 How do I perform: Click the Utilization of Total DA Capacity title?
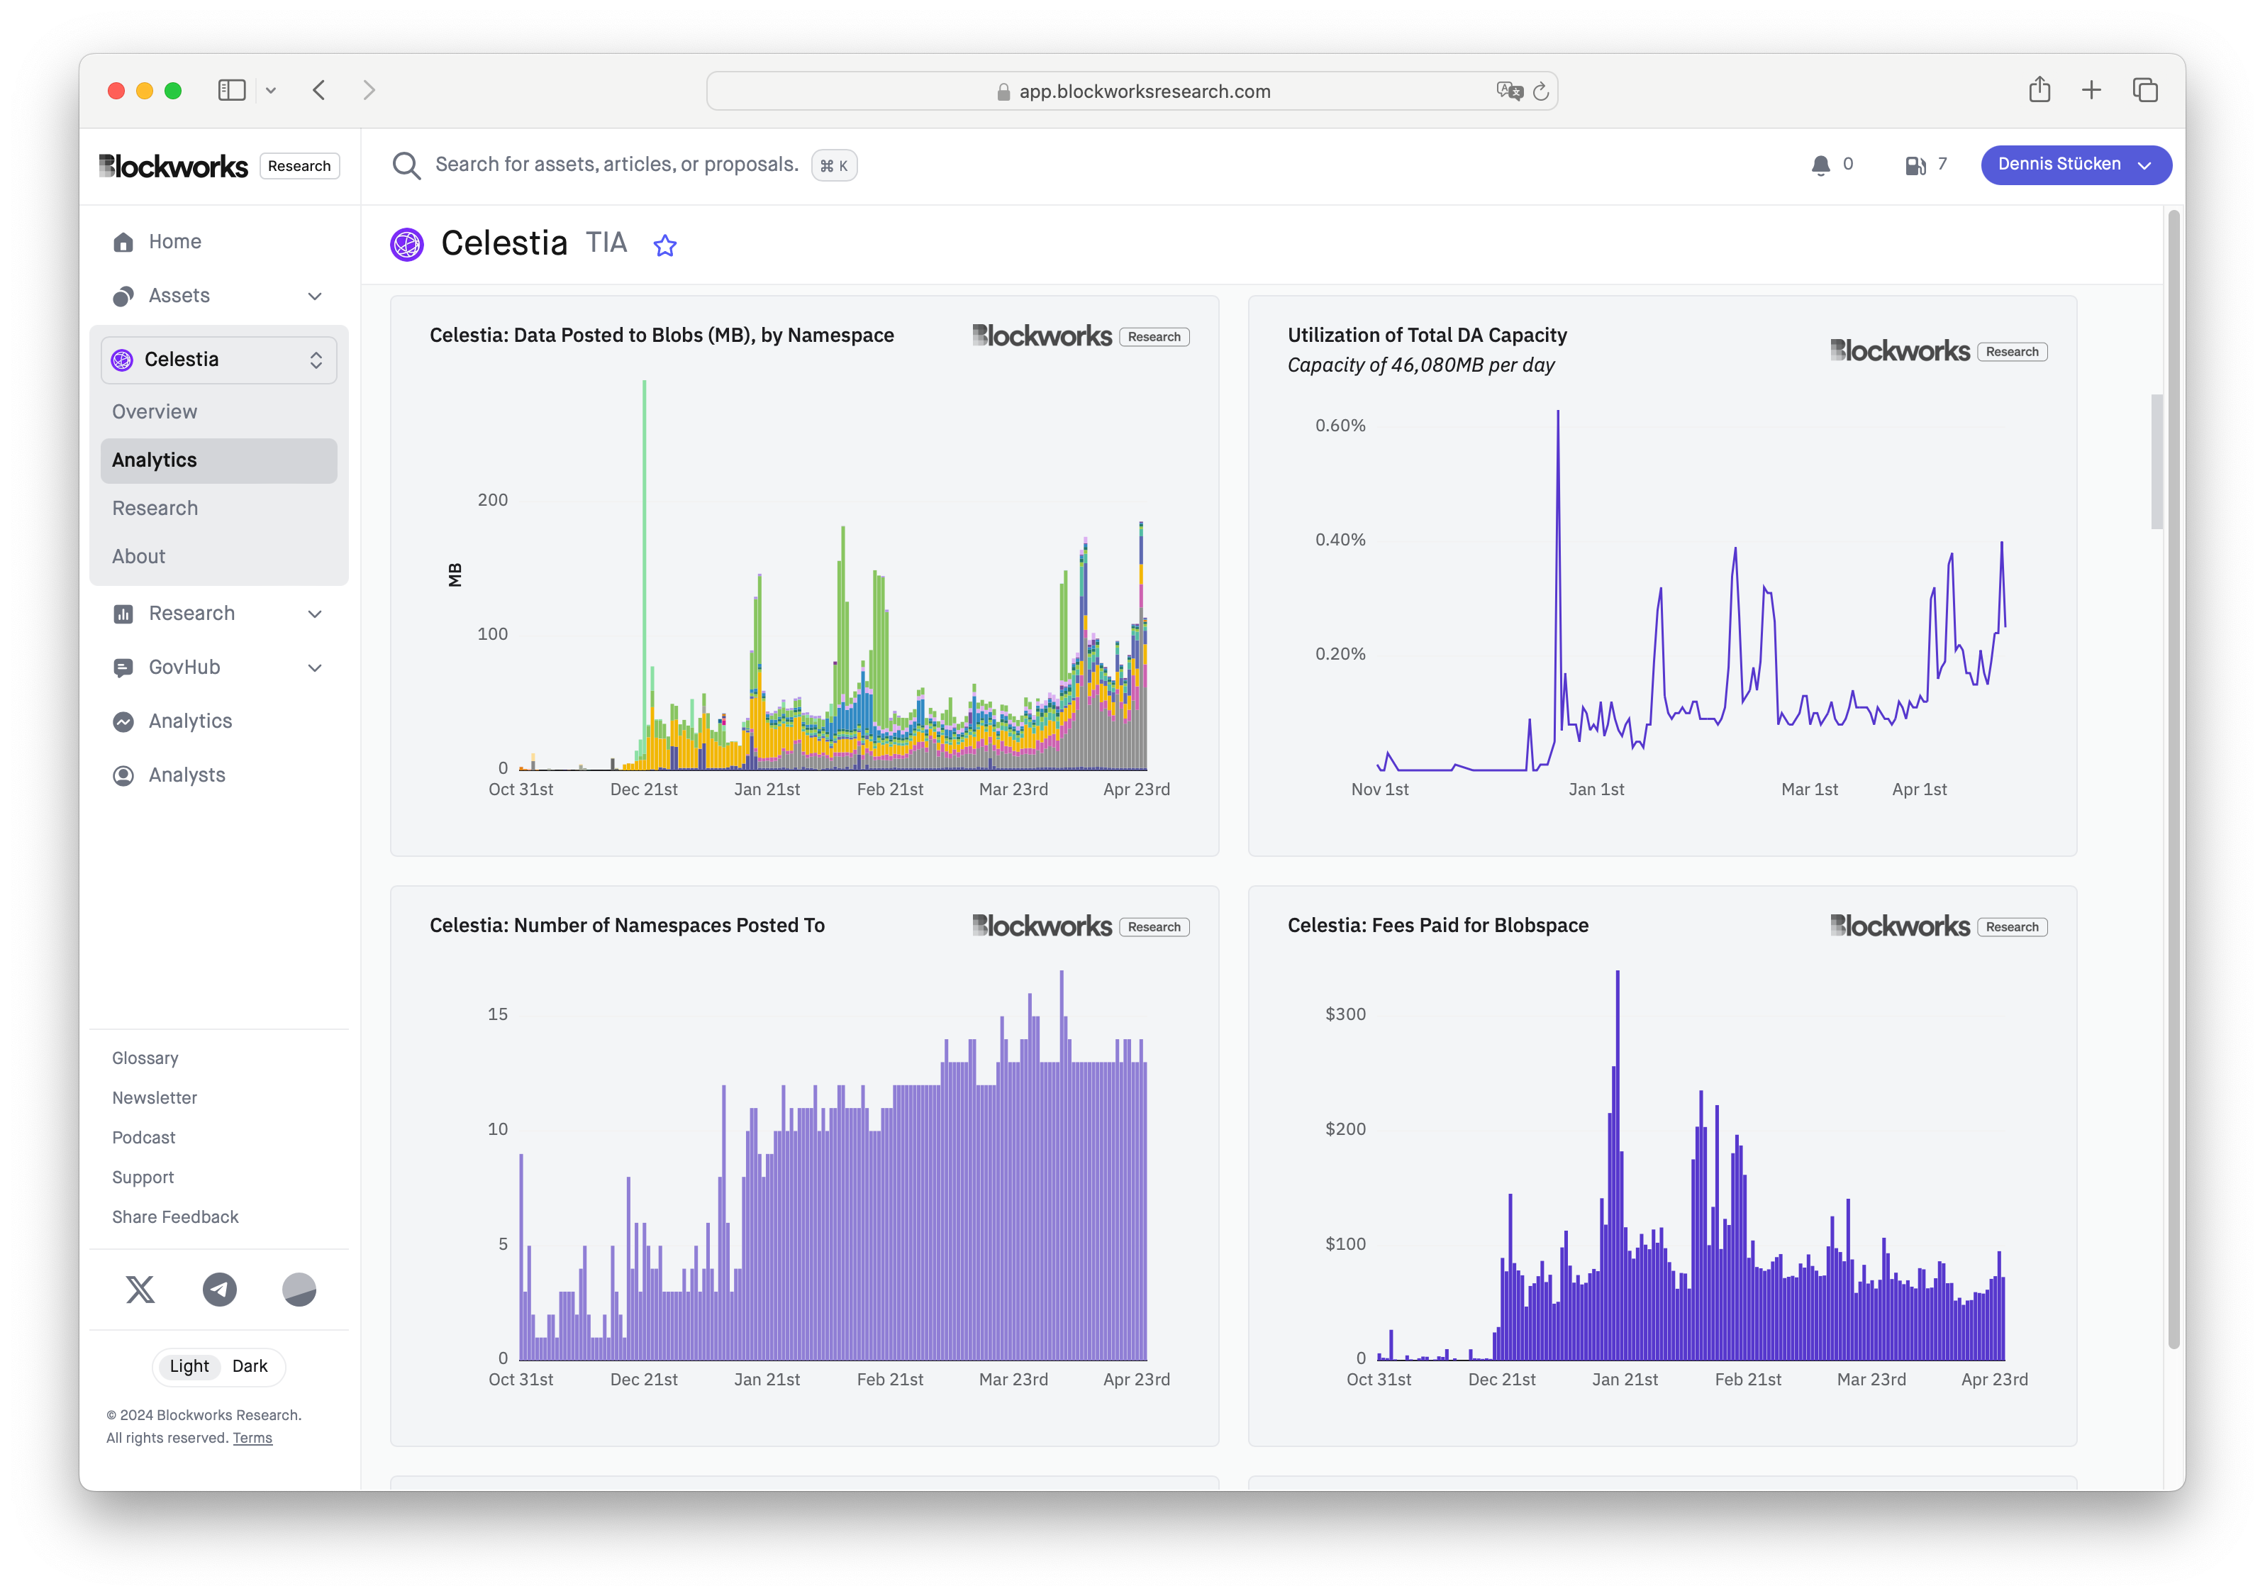1427,336
